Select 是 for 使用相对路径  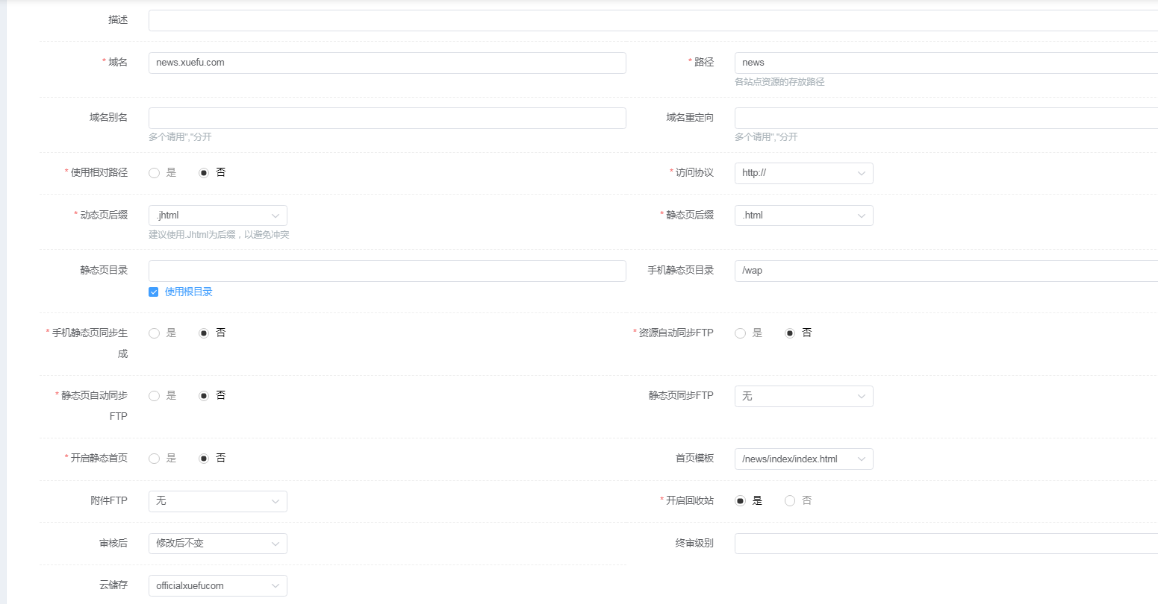[x=155, y=173]
